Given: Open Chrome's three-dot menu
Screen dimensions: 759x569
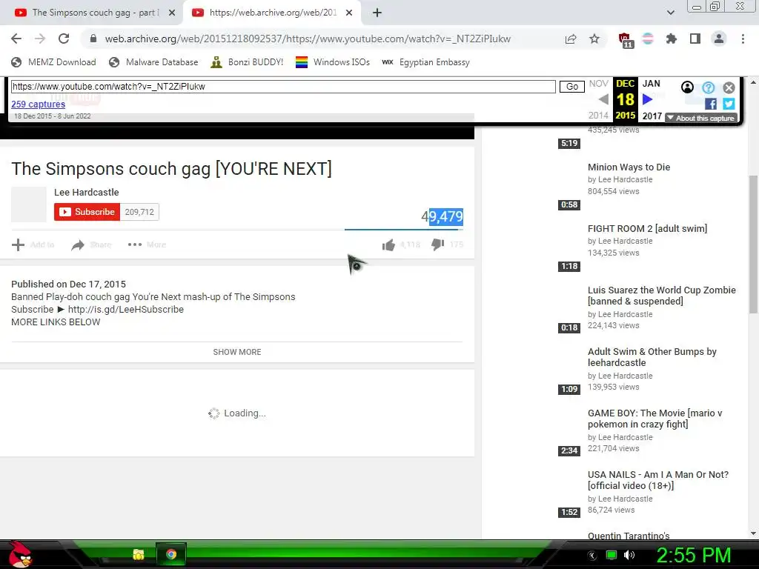Looking at the screenshot, I should point(743,39).
